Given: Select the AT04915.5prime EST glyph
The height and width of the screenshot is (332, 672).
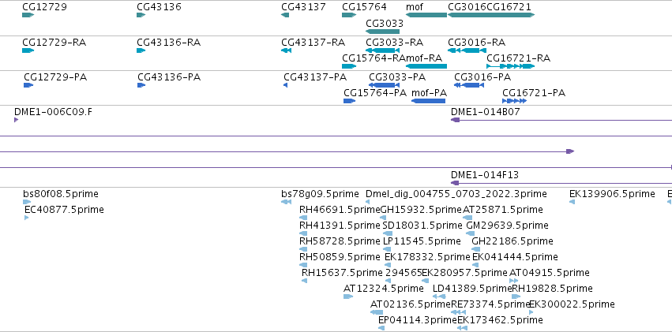Looking at the screenshot, I should pyautogui.click(x=513, y=281).
